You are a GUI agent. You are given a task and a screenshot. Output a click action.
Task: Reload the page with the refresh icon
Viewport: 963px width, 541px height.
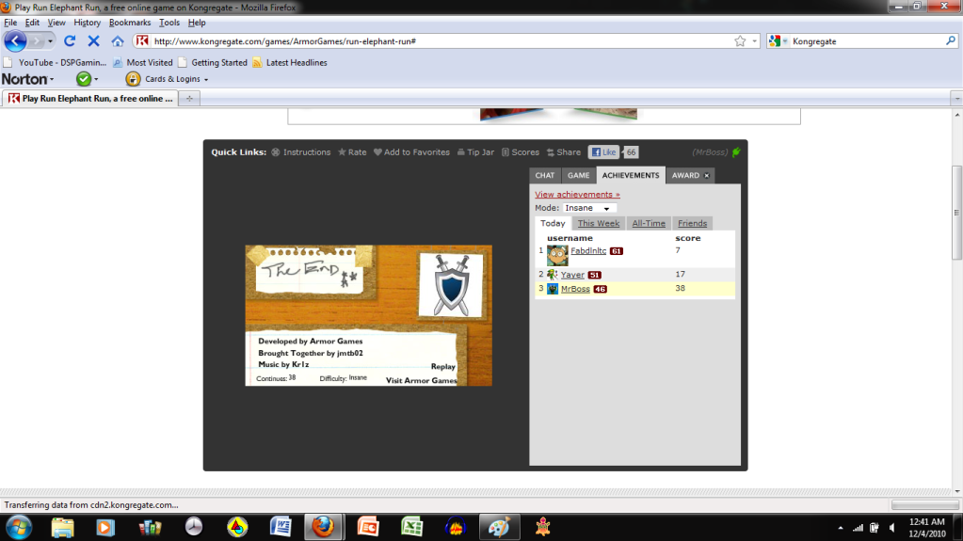[x=70, y=41]
